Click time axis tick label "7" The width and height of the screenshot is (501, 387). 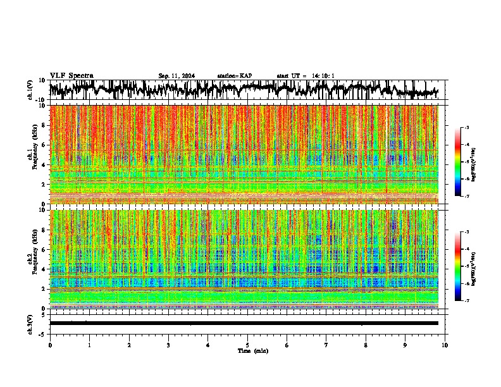click(x=326, y=345)
